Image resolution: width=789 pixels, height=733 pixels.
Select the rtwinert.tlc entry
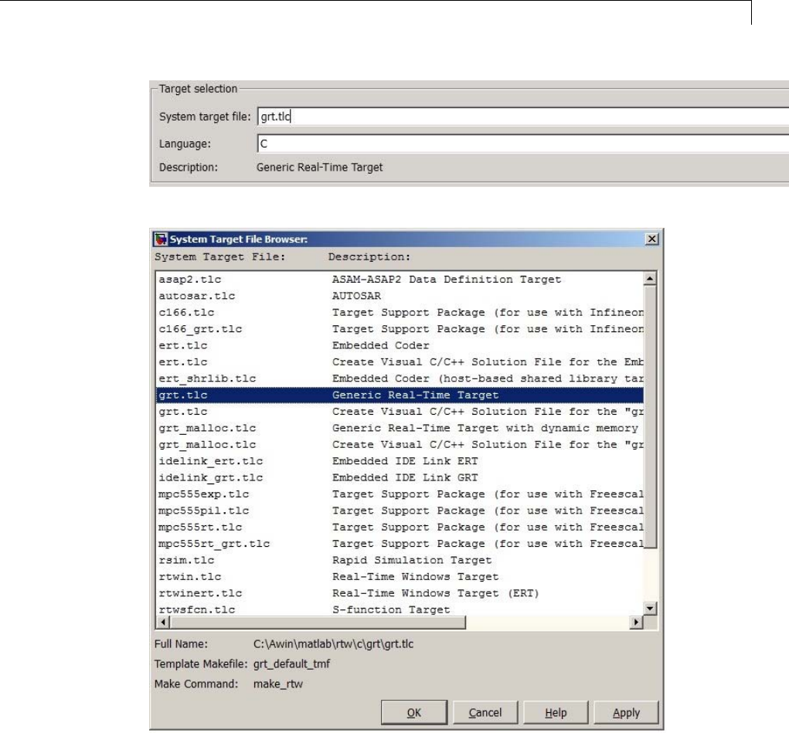click(x=400, y=594)
